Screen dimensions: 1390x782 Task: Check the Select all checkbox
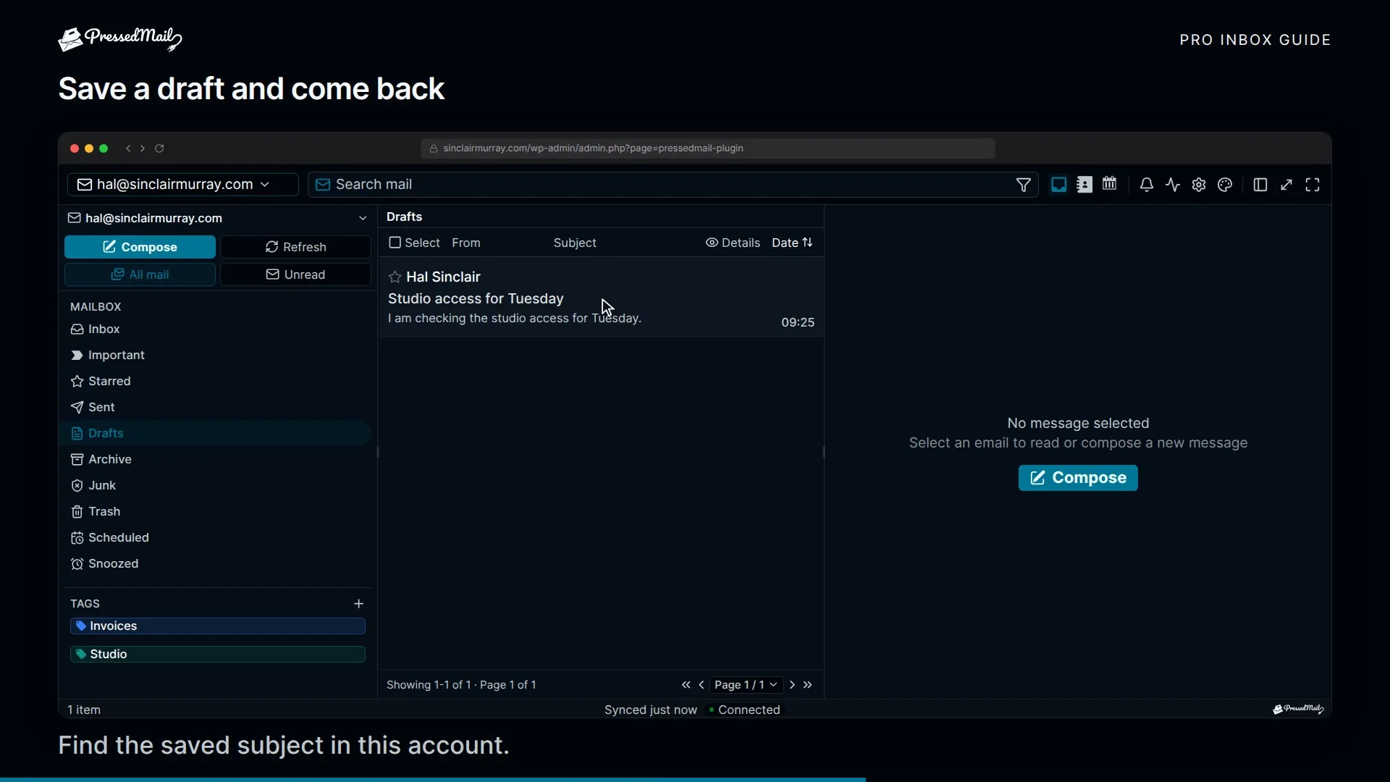coord(395,243)
